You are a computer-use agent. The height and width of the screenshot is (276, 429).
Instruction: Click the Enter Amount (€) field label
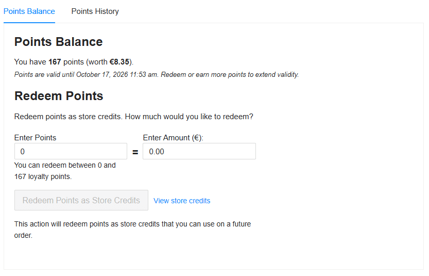pos(173,138)
